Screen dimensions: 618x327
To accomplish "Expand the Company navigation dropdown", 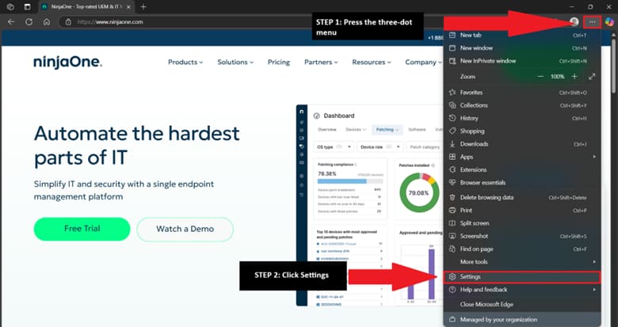I will (423, 63).
